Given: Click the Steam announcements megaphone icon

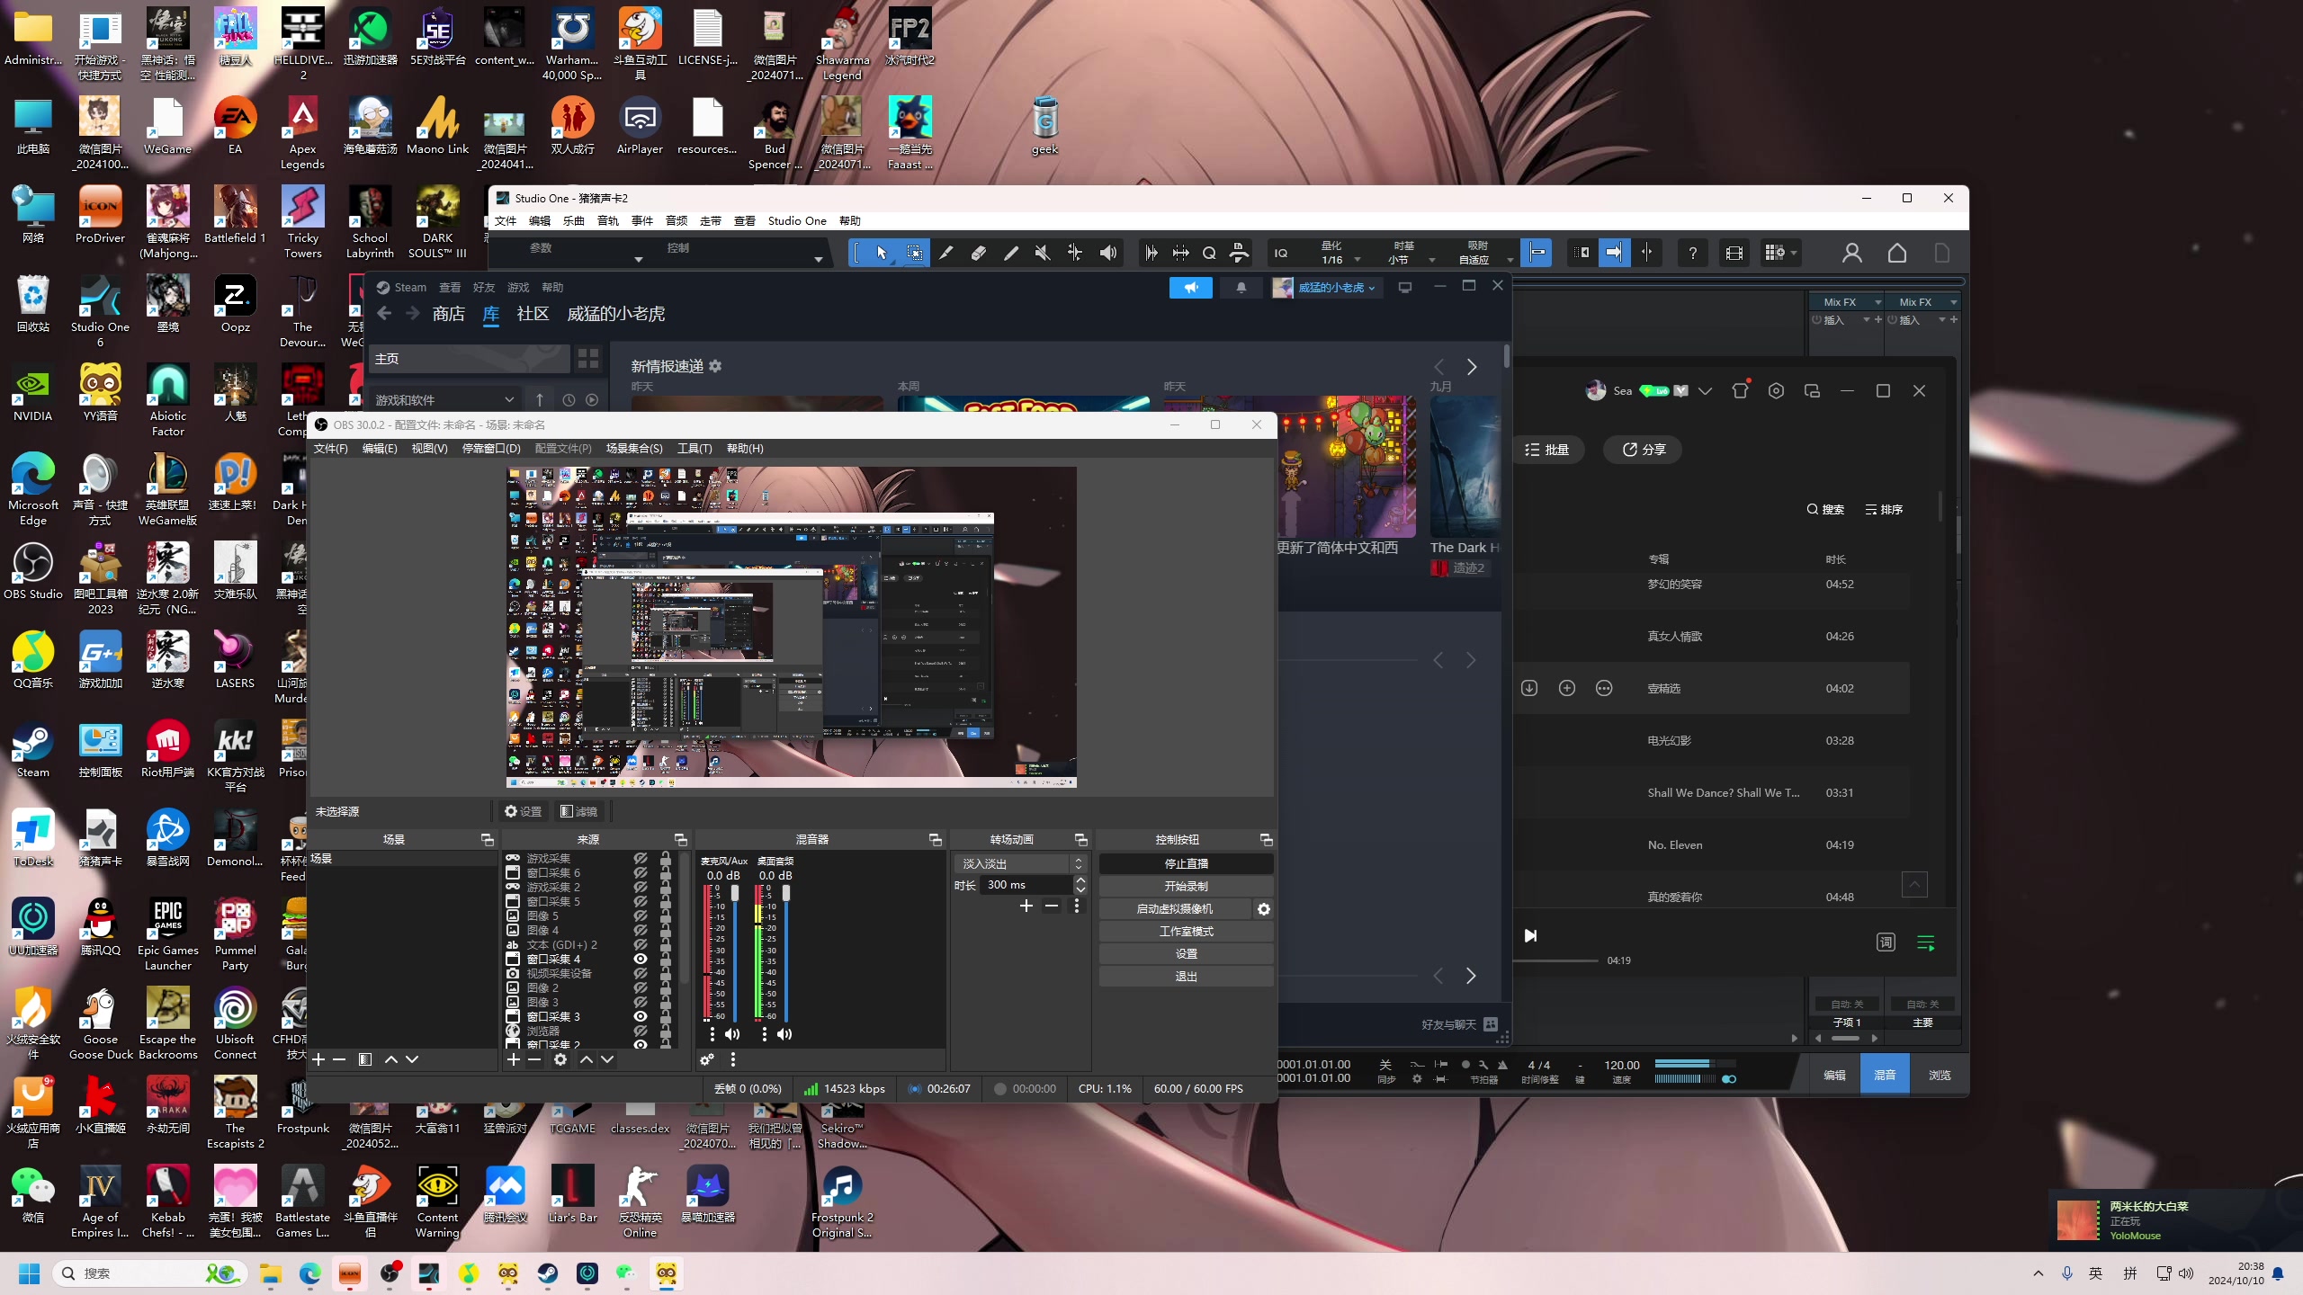Looking at the screenshot, I should [1190, 288].
